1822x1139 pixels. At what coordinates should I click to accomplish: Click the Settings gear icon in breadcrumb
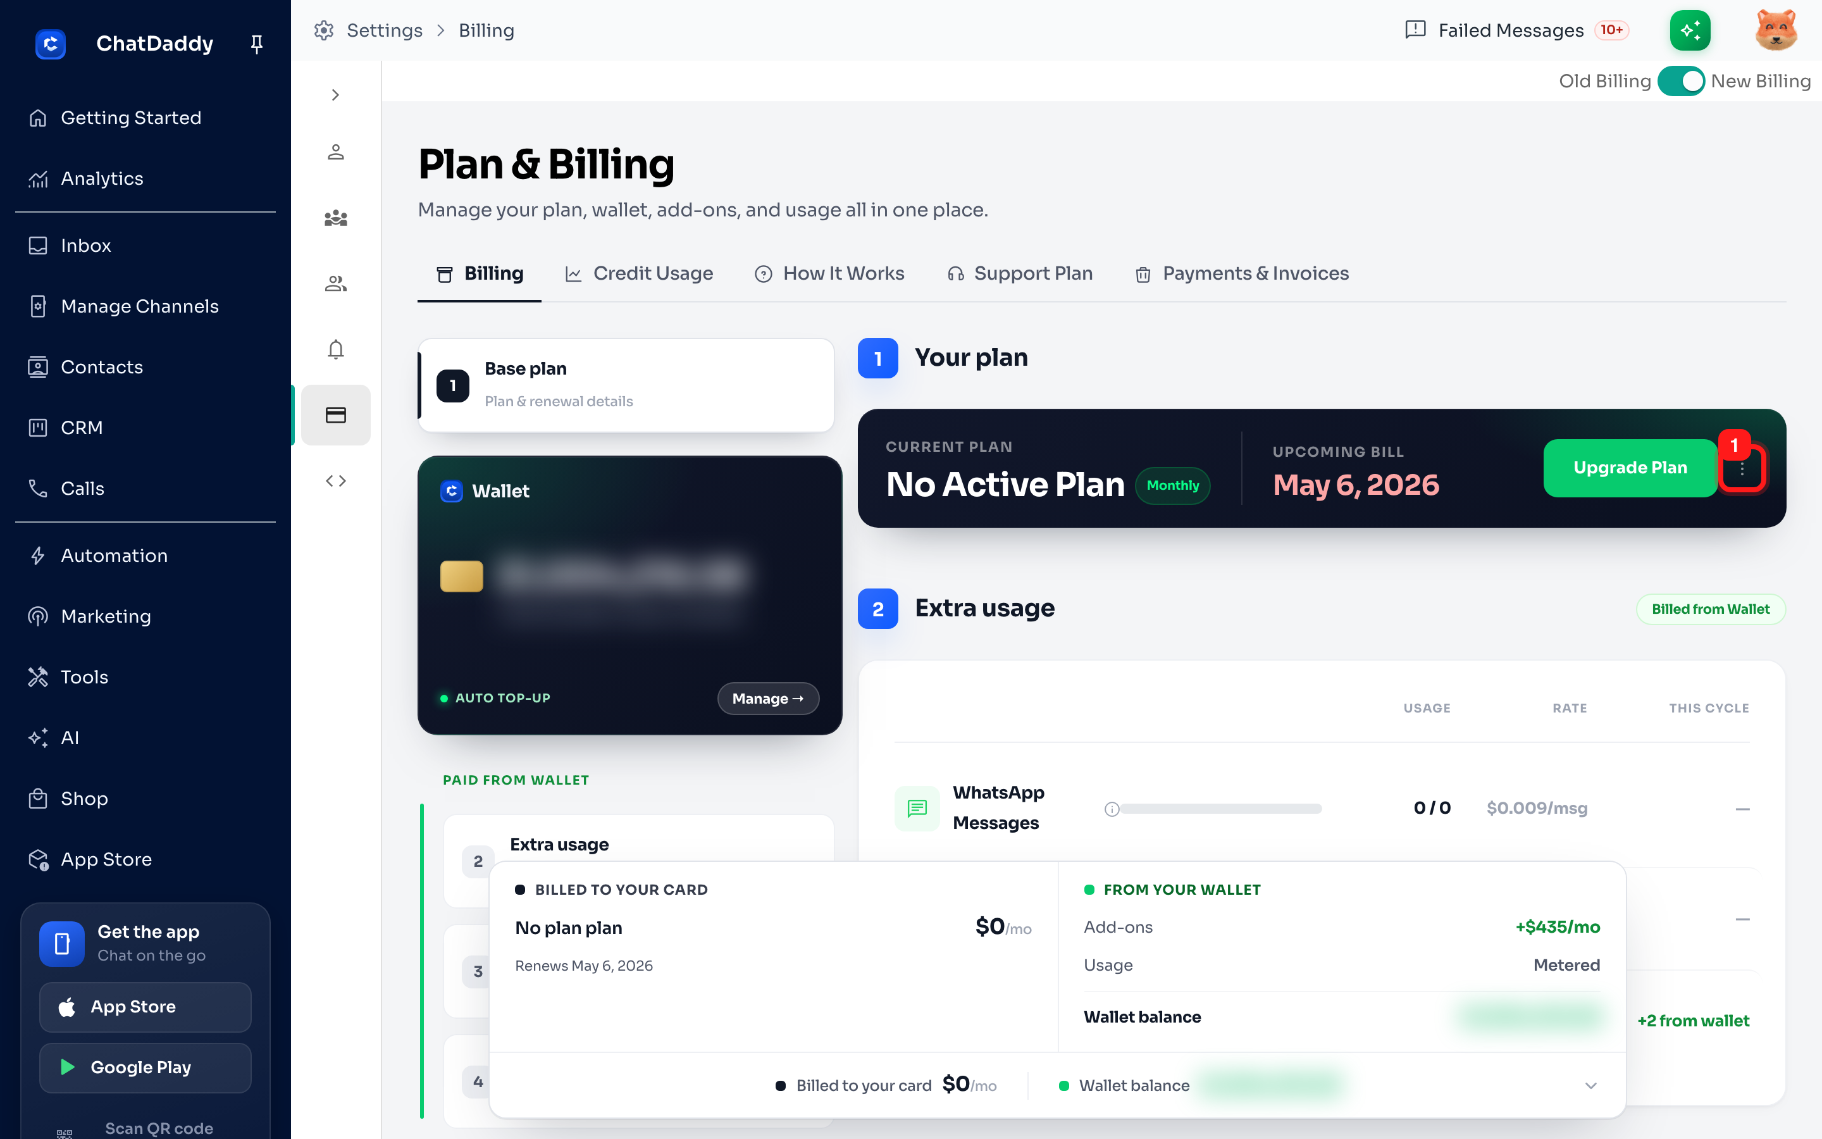pos(324,30)
